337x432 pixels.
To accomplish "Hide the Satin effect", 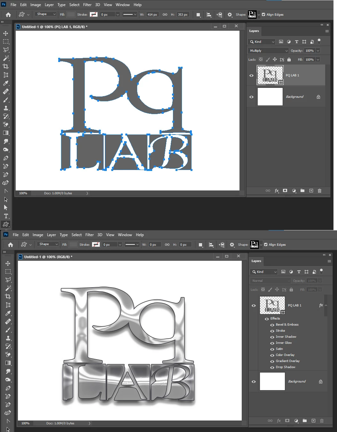I will pyautogui.click(x=272, y=349).
